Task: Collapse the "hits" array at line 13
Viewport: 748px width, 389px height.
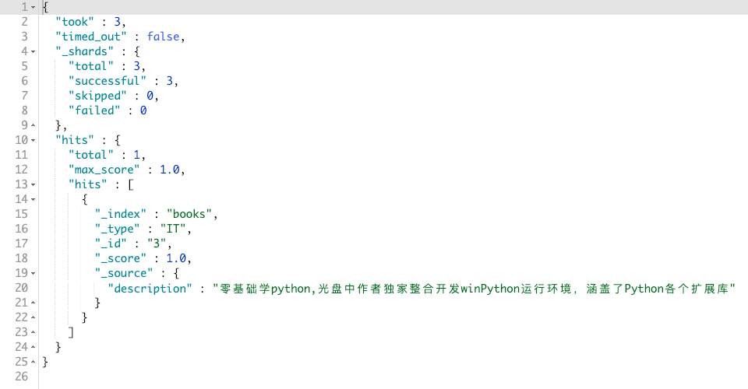Action: (33, 184)
